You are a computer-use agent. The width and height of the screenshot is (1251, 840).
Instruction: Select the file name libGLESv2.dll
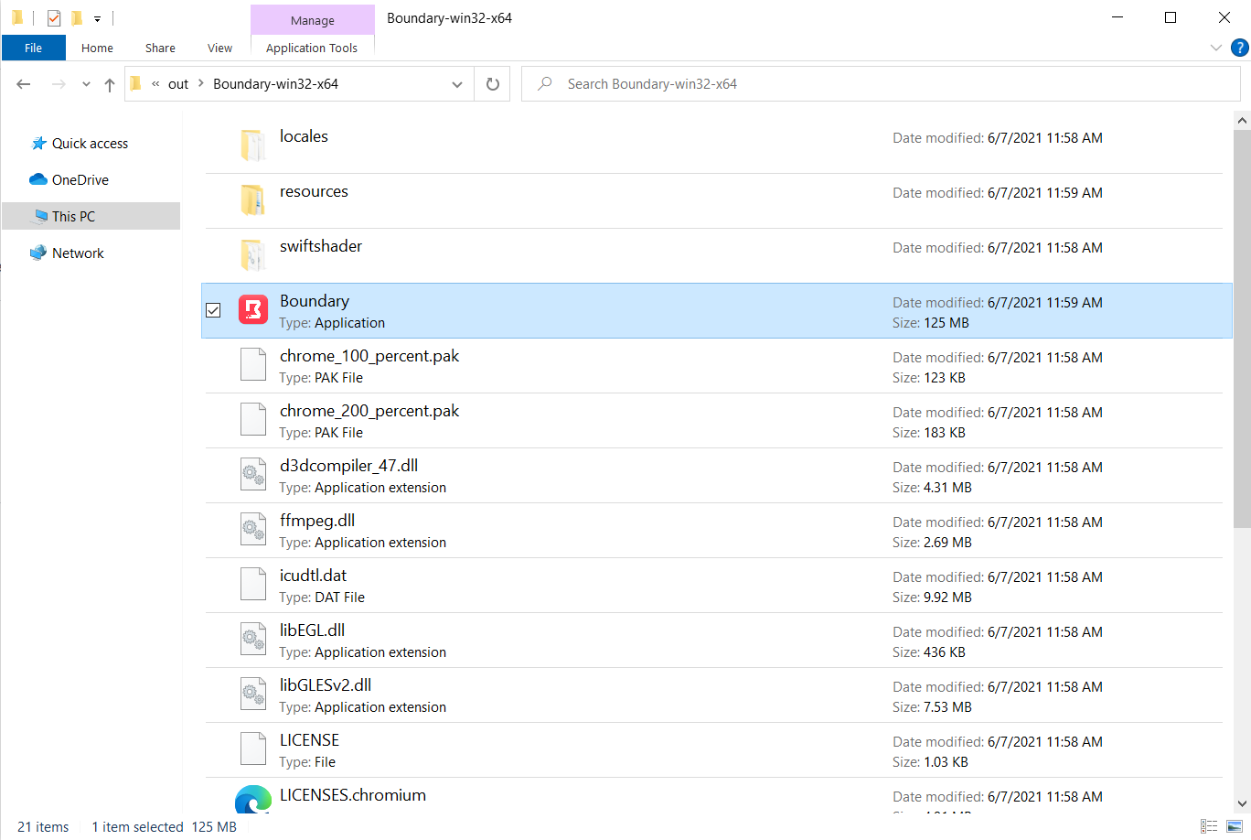point(326,685)
